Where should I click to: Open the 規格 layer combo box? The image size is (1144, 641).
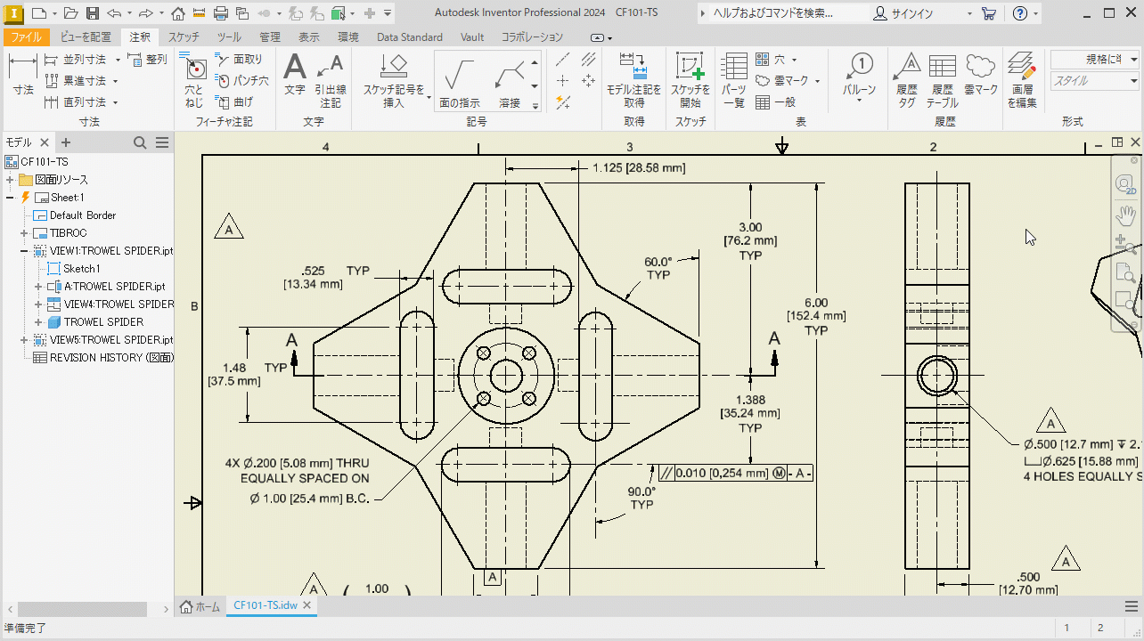(x=1097, y=60)
